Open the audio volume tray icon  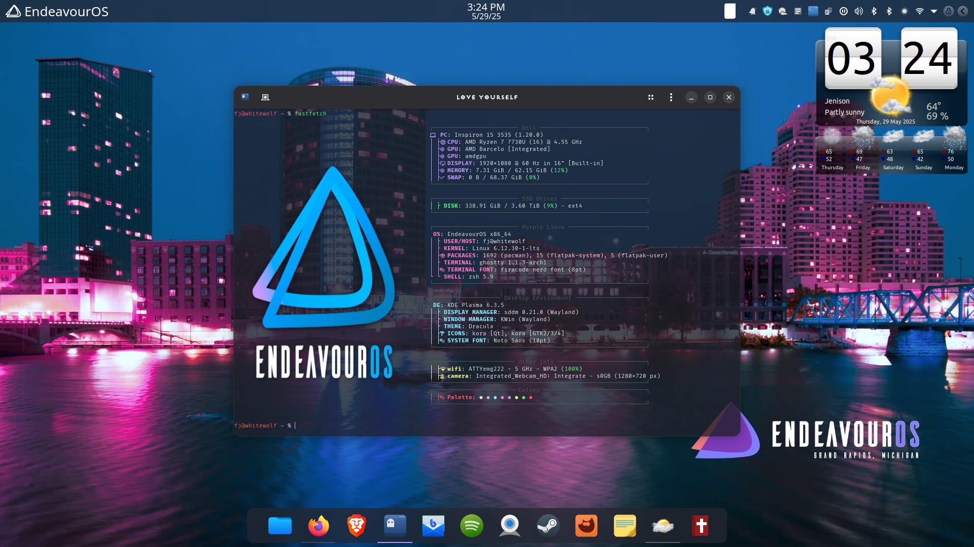[x=859, y=11]
